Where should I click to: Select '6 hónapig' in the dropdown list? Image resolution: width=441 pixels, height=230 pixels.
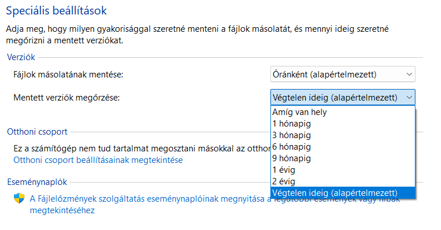point(342,147)
